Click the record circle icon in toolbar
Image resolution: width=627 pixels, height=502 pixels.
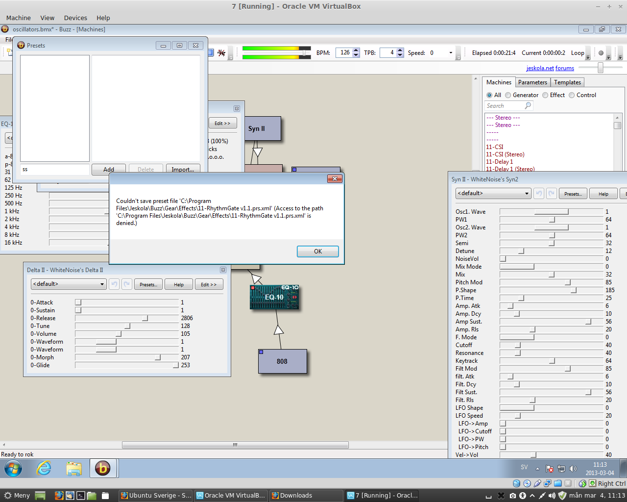pyautogui.click(x=601, y=53)
